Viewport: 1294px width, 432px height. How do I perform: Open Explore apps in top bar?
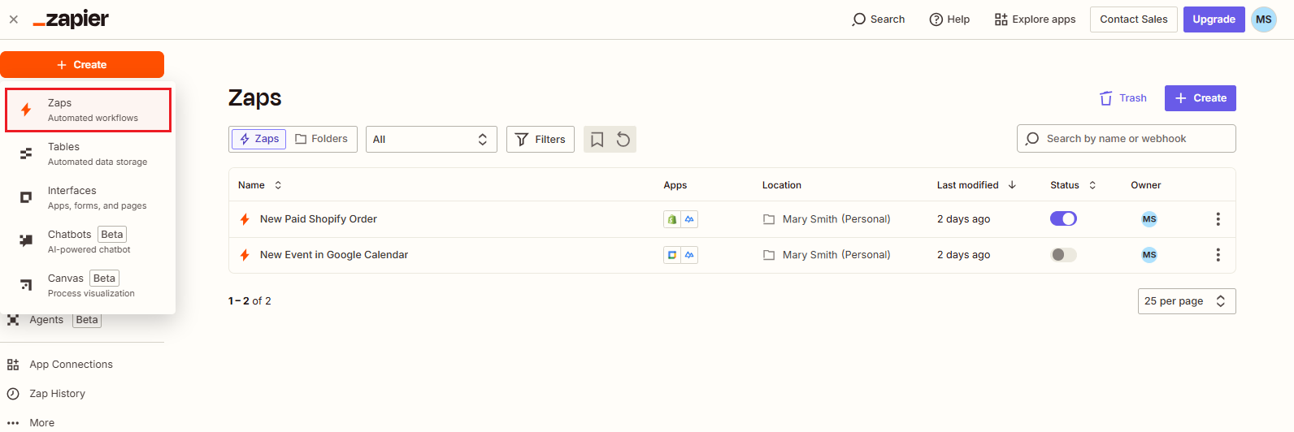(1035, 19)
